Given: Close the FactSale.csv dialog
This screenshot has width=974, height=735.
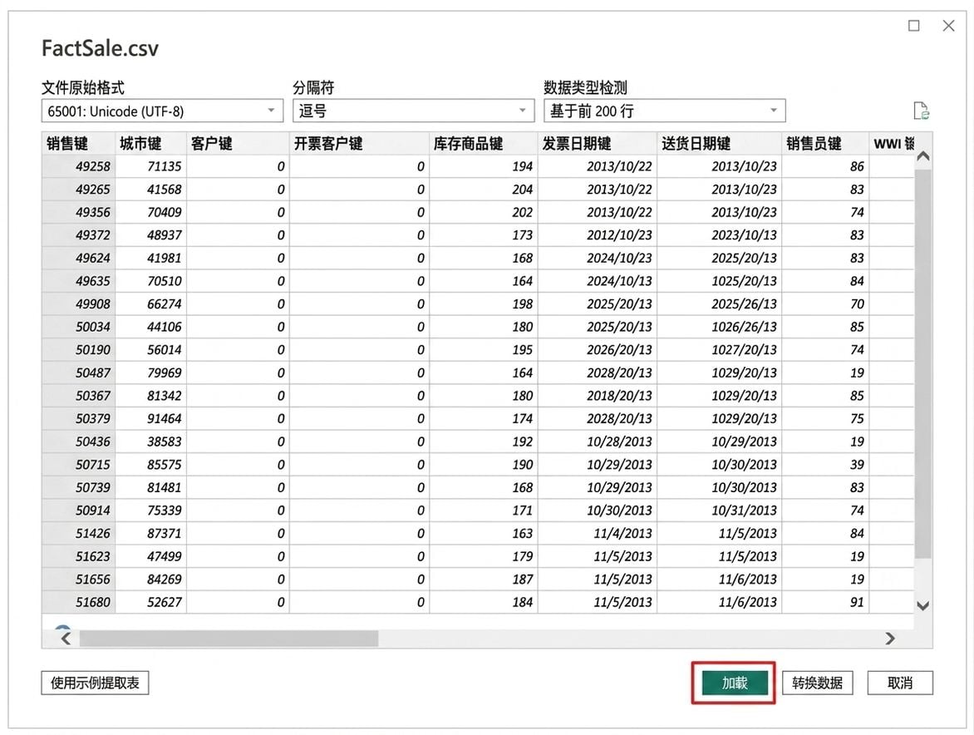Looking at the screenshot, I should tap(948, 26).
